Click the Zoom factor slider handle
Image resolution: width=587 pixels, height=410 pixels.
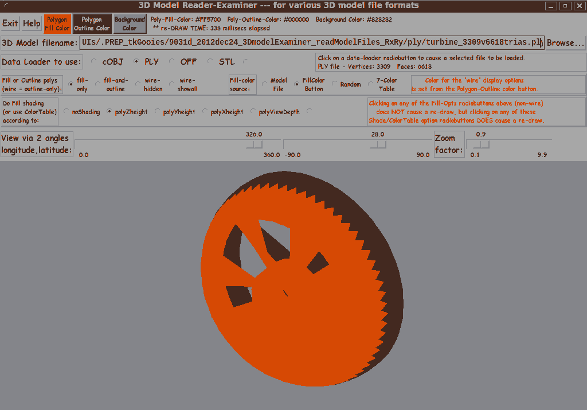click(481, 145)
